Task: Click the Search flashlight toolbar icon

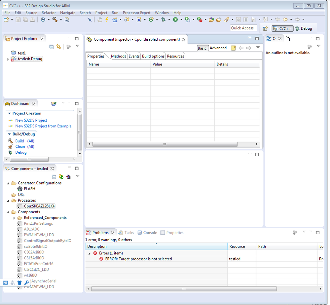Action: tap(227, 19)
